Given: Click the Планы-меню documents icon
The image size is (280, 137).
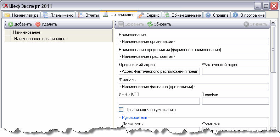Looking at the screenshot, I should (x=45, y=15).
